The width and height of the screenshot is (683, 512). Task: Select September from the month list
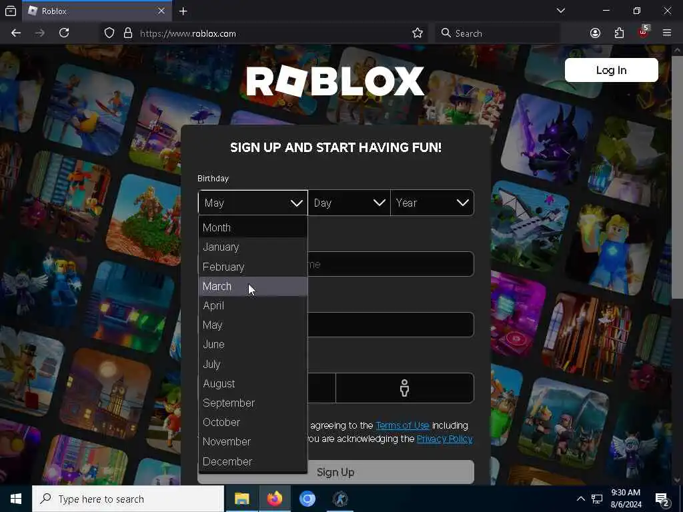pos(253,403)
